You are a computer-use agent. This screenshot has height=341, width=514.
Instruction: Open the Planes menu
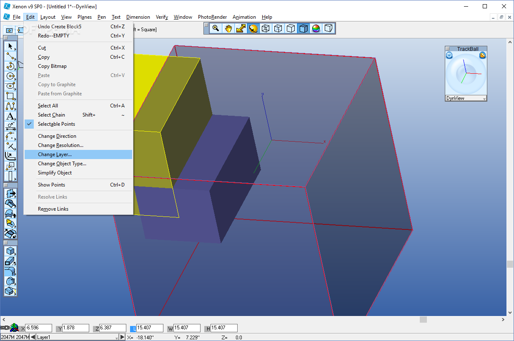pyautogui.click(x=85, y=17)
